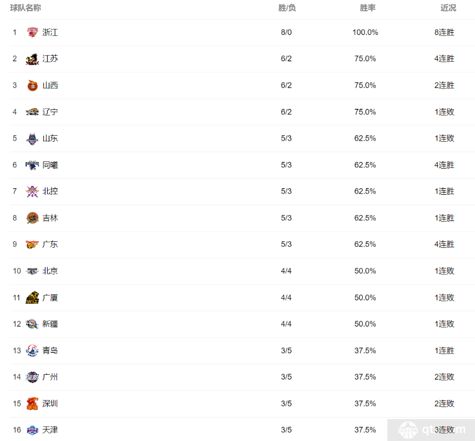This screenshot has width=475, height=441.
Task: Sort by the 胜率 column header
Action: click(x=368, y=8)
